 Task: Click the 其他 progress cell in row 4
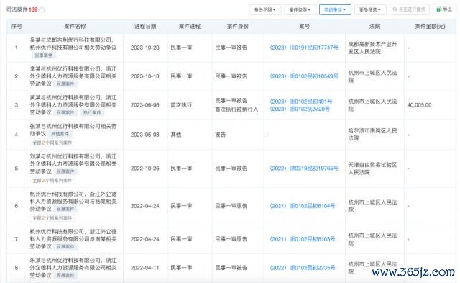[175, 135]
